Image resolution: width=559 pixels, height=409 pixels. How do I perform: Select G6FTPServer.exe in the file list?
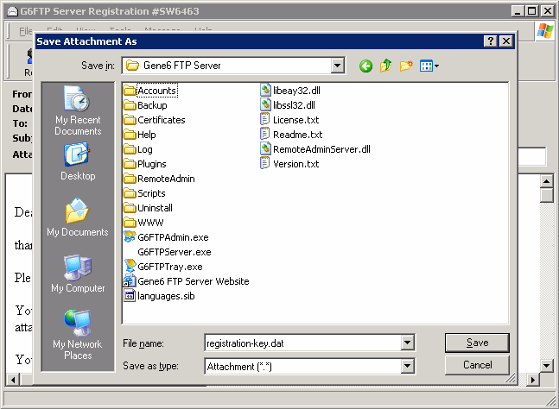(175, 252)
